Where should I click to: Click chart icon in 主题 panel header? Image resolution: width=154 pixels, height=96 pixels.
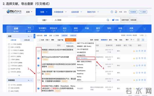(29, 36)
